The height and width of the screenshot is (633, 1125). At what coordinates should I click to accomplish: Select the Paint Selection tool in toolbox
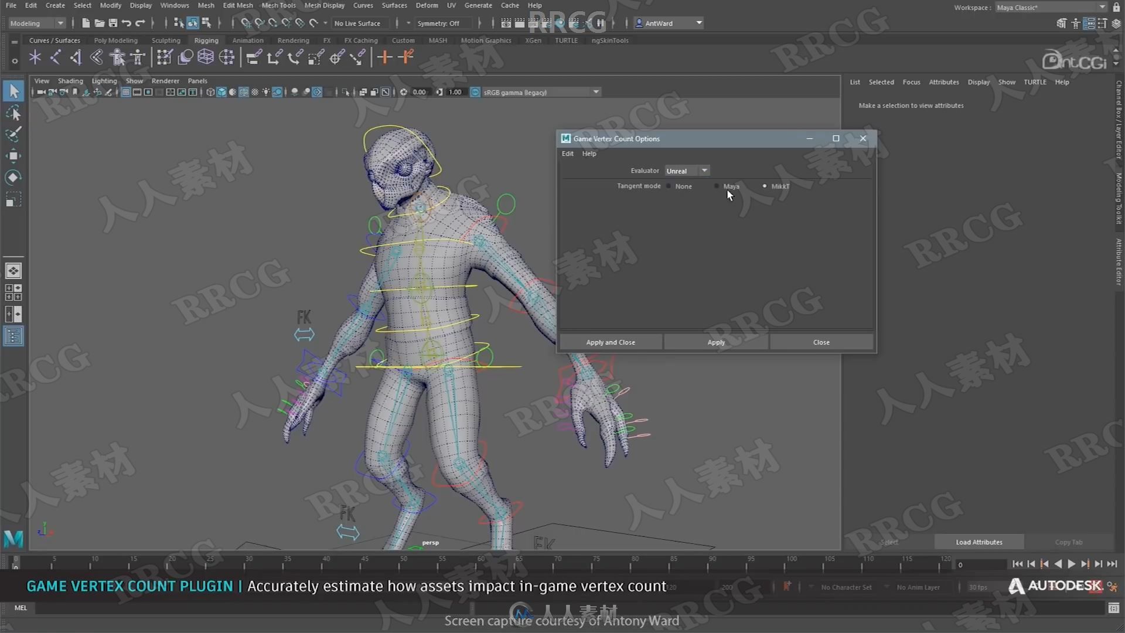pyautogui.click(x=13, y=134)
